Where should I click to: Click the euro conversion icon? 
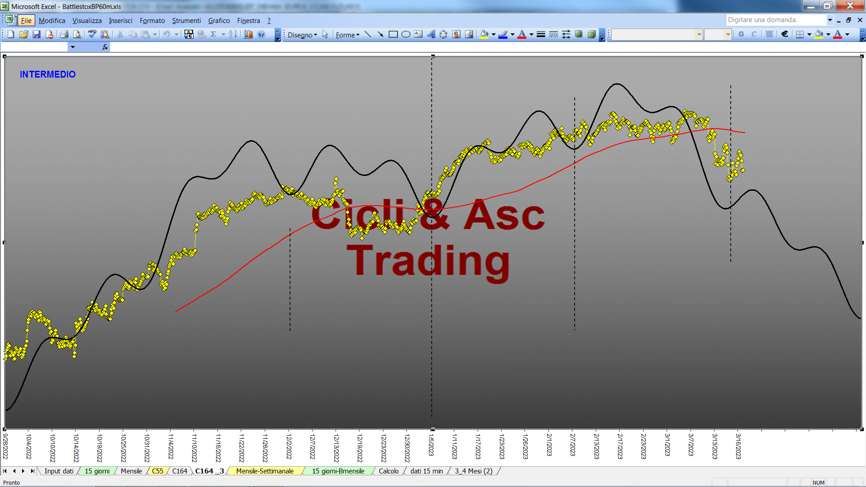tap(189, 34)
